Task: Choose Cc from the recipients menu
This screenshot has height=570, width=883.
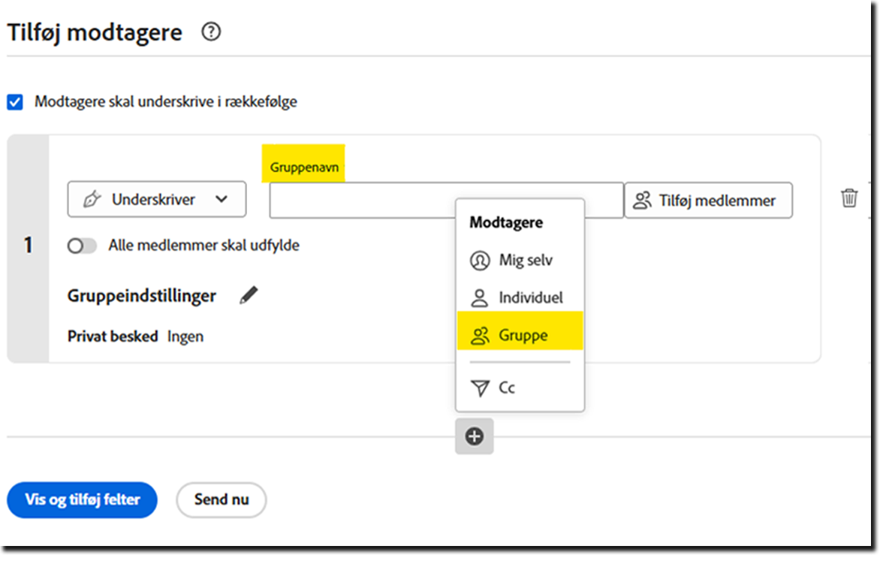Action: pos(507,388)
